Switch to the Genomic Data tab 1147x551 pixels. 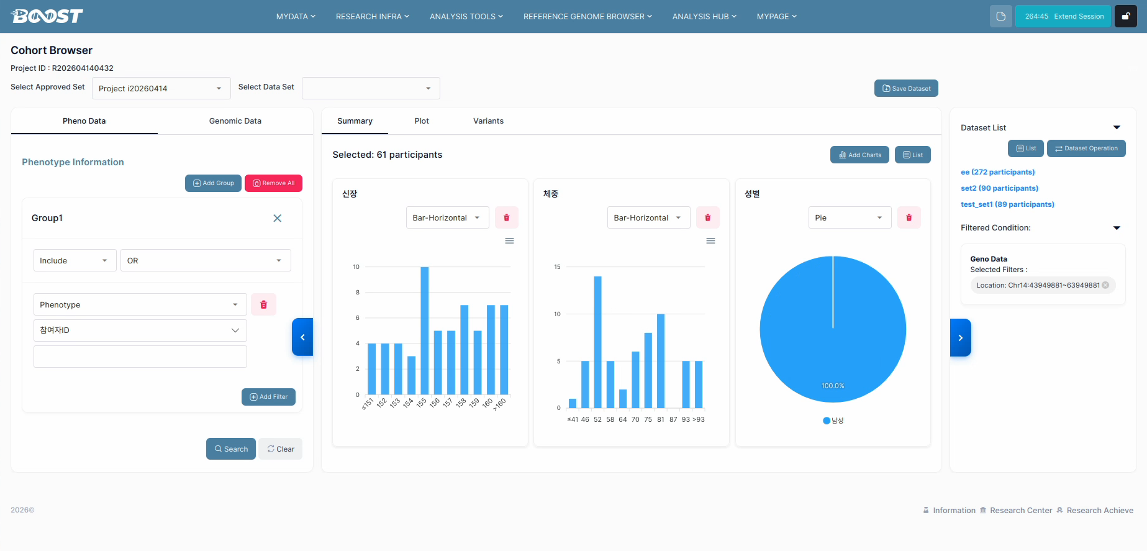point(235,121)
